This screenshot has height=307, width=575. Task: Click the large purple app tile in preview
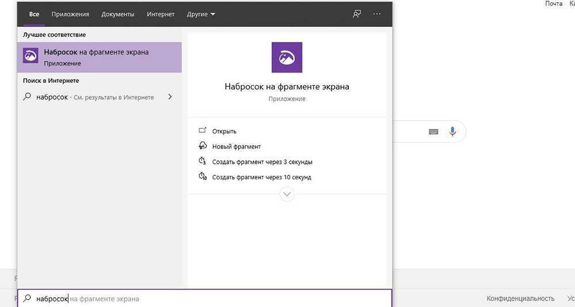286,57
